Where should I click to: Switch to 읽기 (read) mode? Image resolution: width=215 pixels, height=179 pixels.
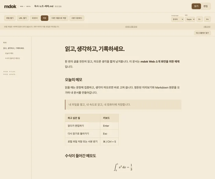click(196, 6)
